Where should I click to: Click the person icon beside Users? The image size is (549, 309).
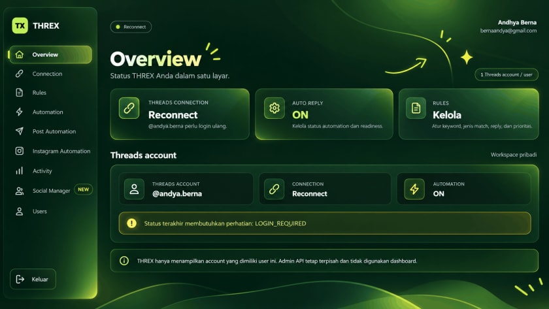[19, 211]
